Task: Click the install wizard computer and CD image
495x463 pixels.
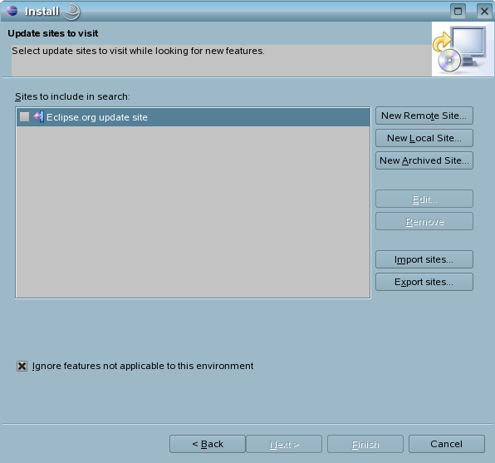Action: click(462, 49)
